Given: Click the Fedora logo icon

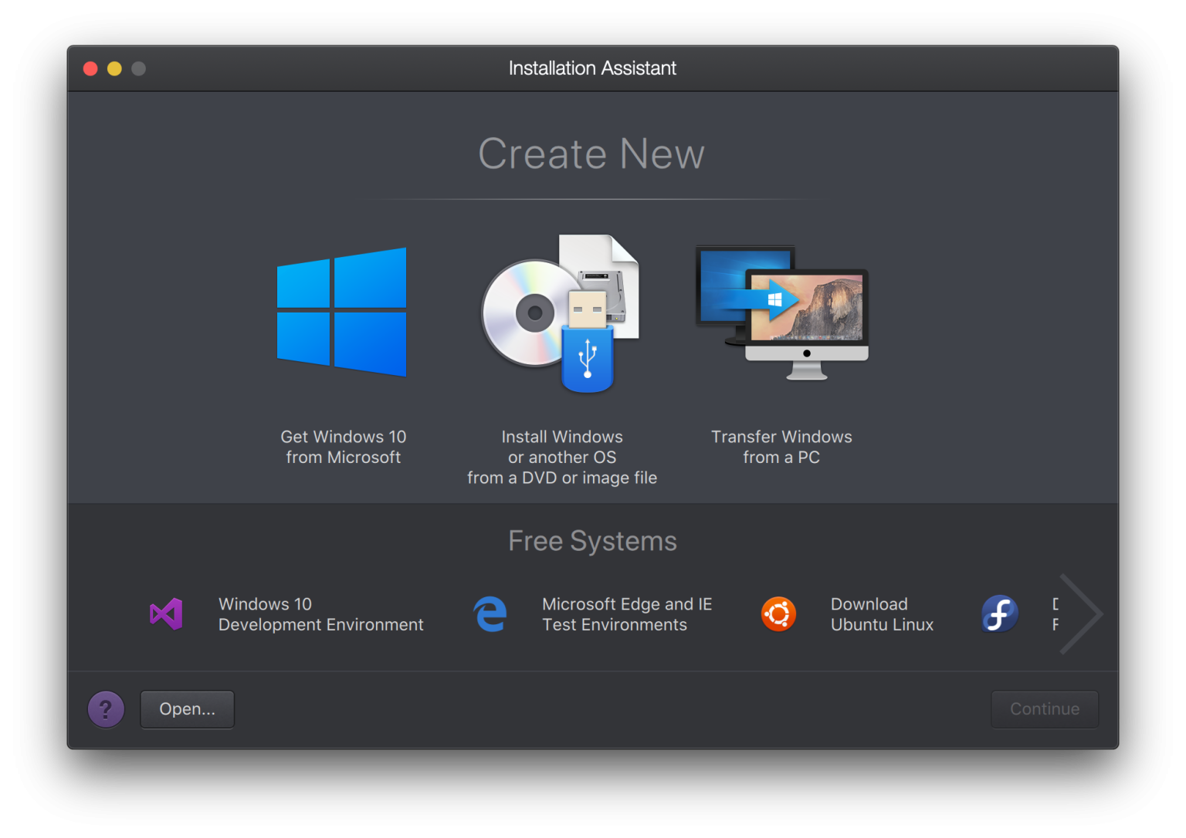Looking at the screenshot, I should (x=999, y=613).
